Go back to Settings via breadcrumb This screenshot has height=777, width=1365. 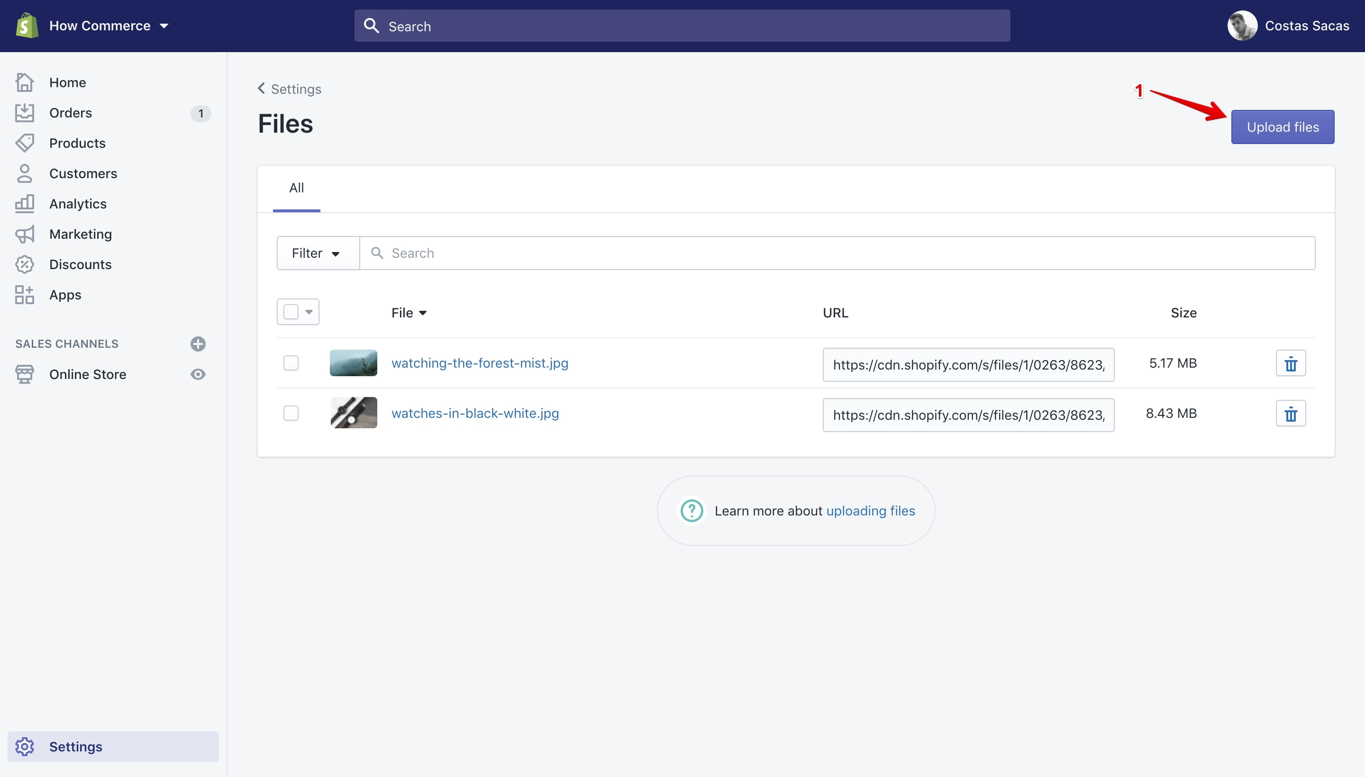click(289, 89)
